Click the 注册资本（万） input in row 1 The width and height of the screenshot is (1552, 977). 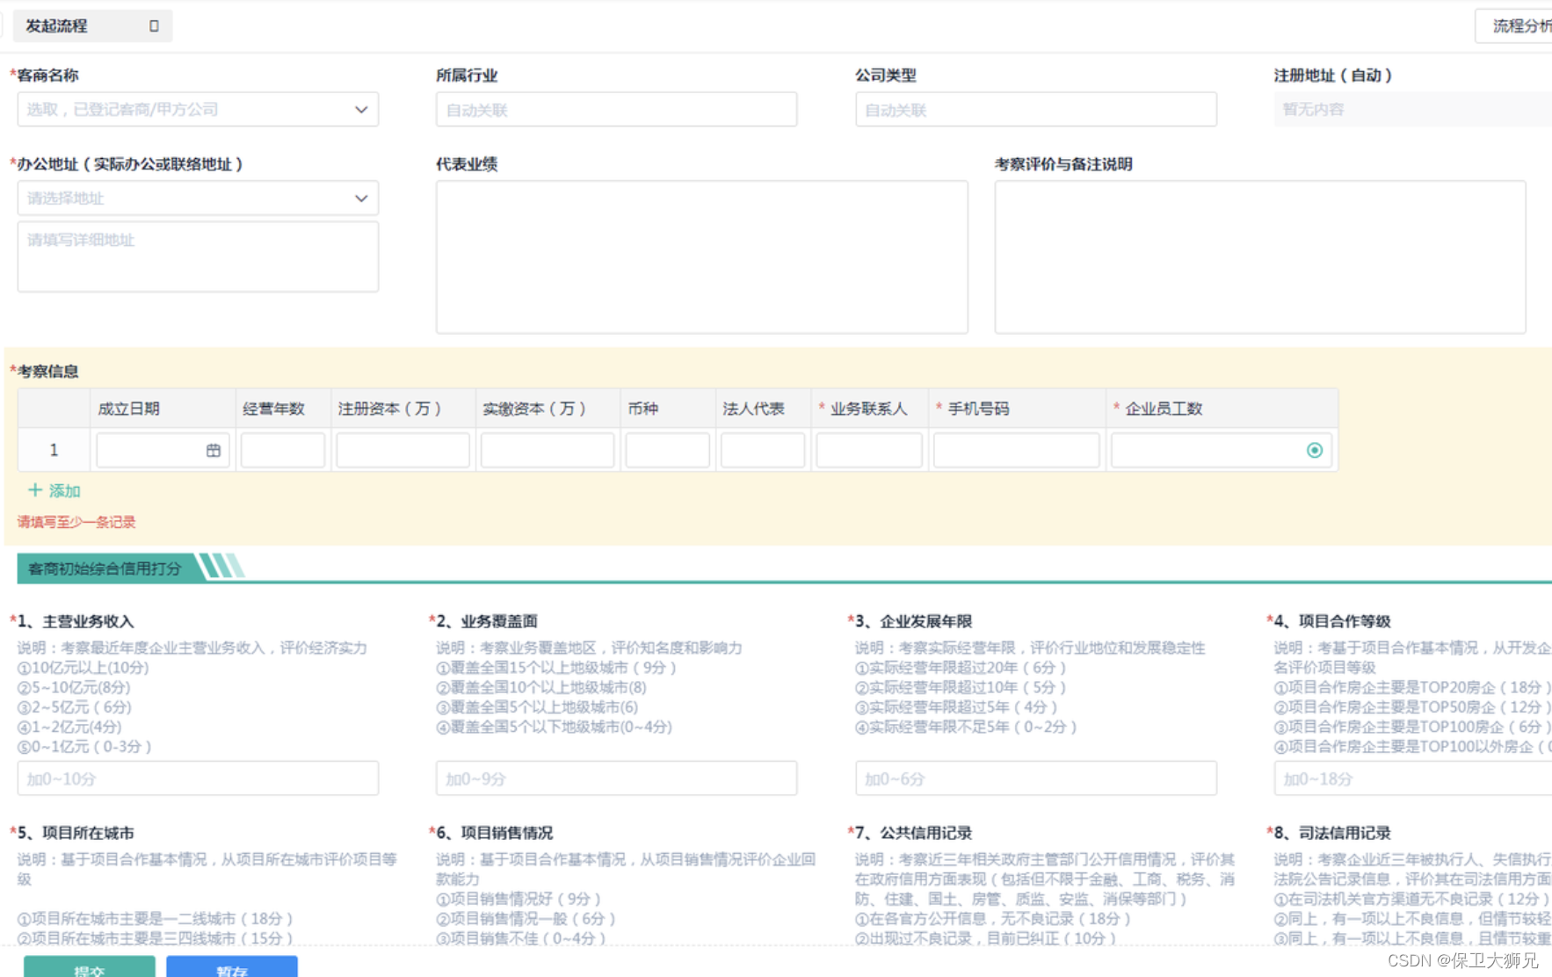(x=403, y=451)
